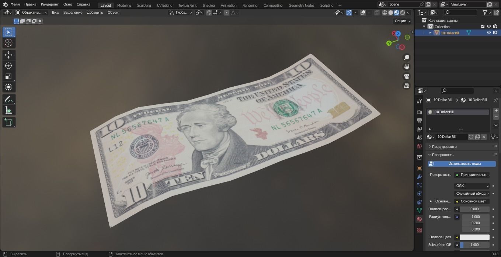The height and width of the screenshot is (257, 501).
Task: Click the Base Color linked input button
Action: click(x=472, y=201)
